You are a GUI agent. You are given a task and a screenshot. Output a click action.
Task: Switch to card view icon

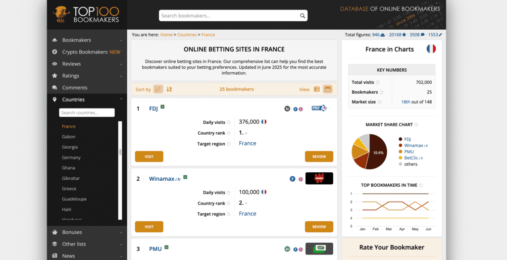point(328,89)
